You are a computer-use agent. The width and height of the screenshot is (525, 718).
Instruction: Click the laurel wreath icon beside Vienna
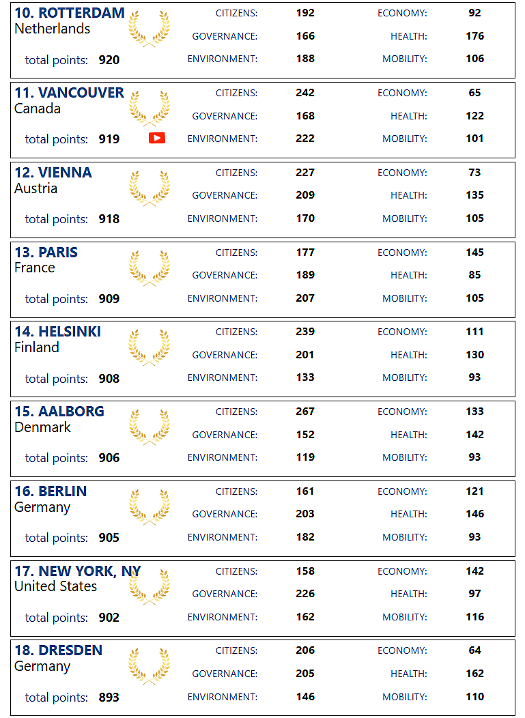[150, 188]
